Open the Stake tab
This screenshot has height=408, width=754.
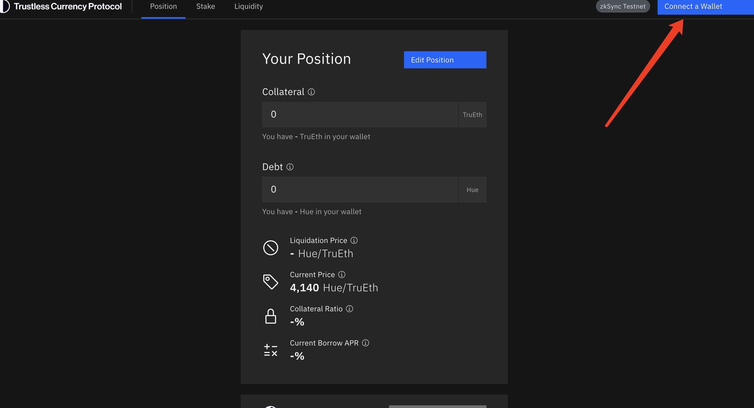(206, 6)
